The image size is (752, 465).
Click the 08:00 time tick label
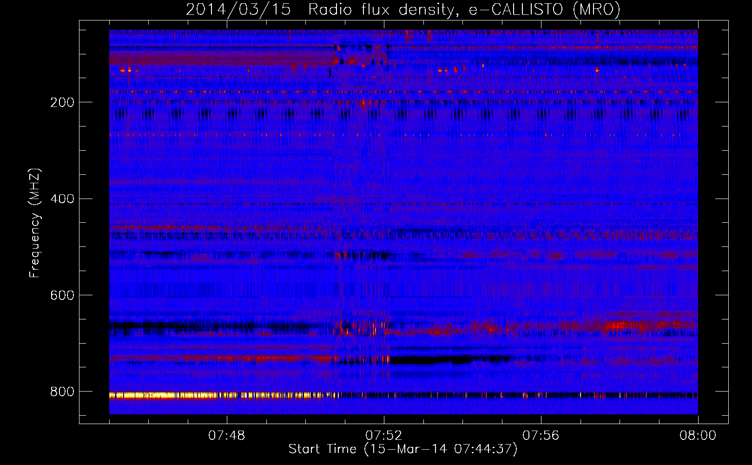click(x=698, y=436)
